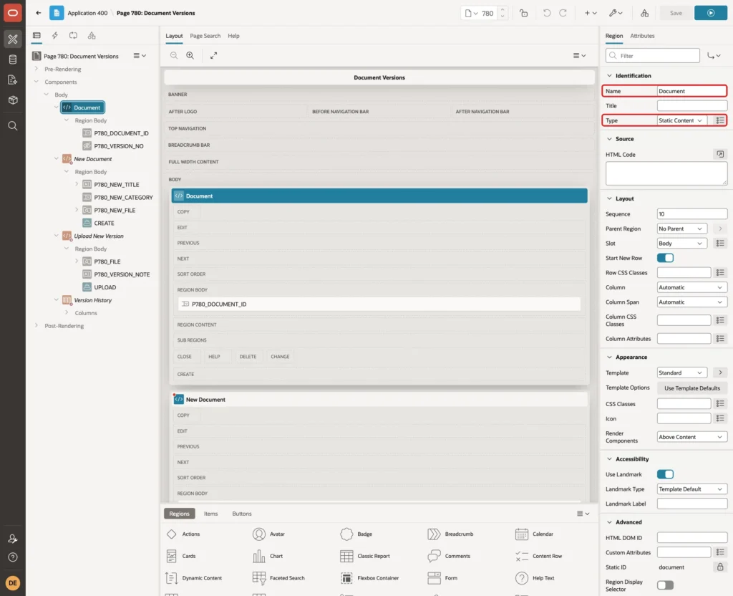Screen dimensions: 733x596
Task: Open the help question mark icon
Action: coord(13,557)
